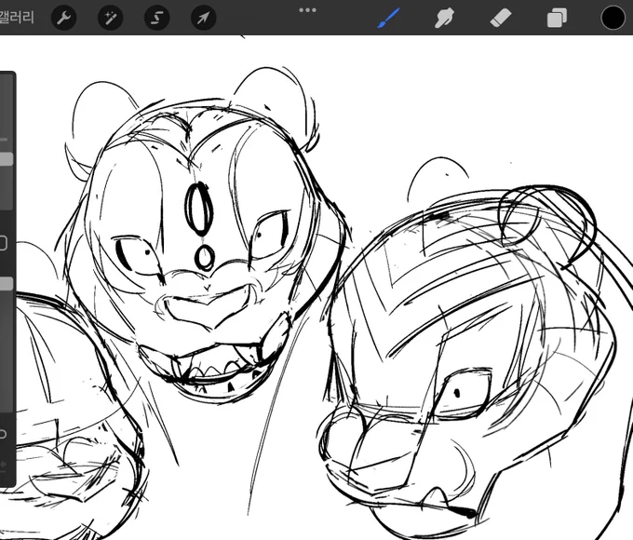633x540 pixels.
Task: Adjust the brush opacity slider handle
Action: [6, 283]
